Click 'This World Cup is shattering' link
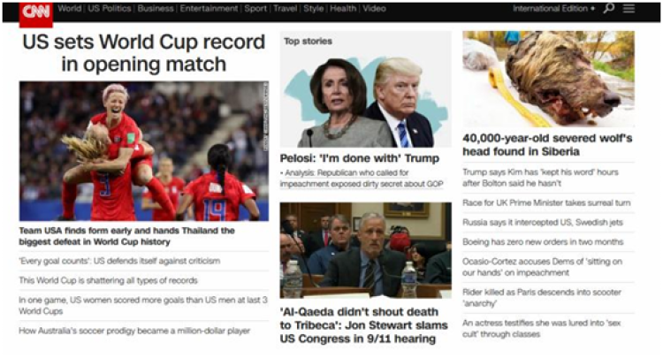Viewport: 663px width, 358px height. click(108, 280)
